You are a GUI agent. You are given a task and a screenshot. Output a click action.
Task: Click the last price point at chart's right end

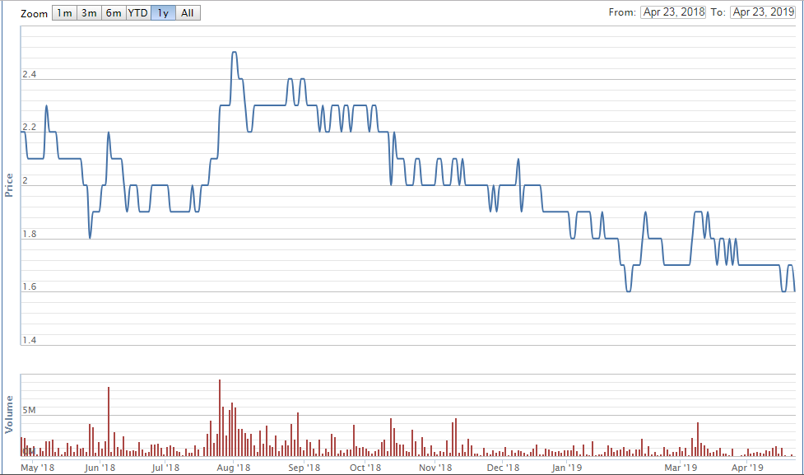pyautogui.click(x=794, y=291)
